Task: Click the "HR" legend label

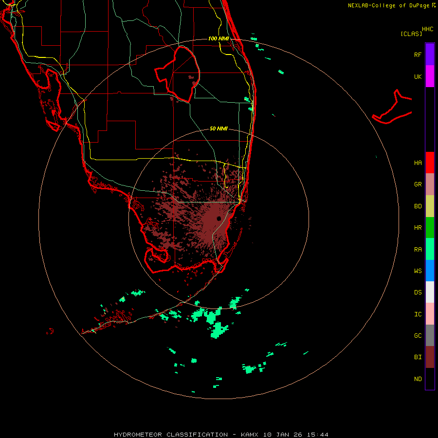Action: click(418, 228)
